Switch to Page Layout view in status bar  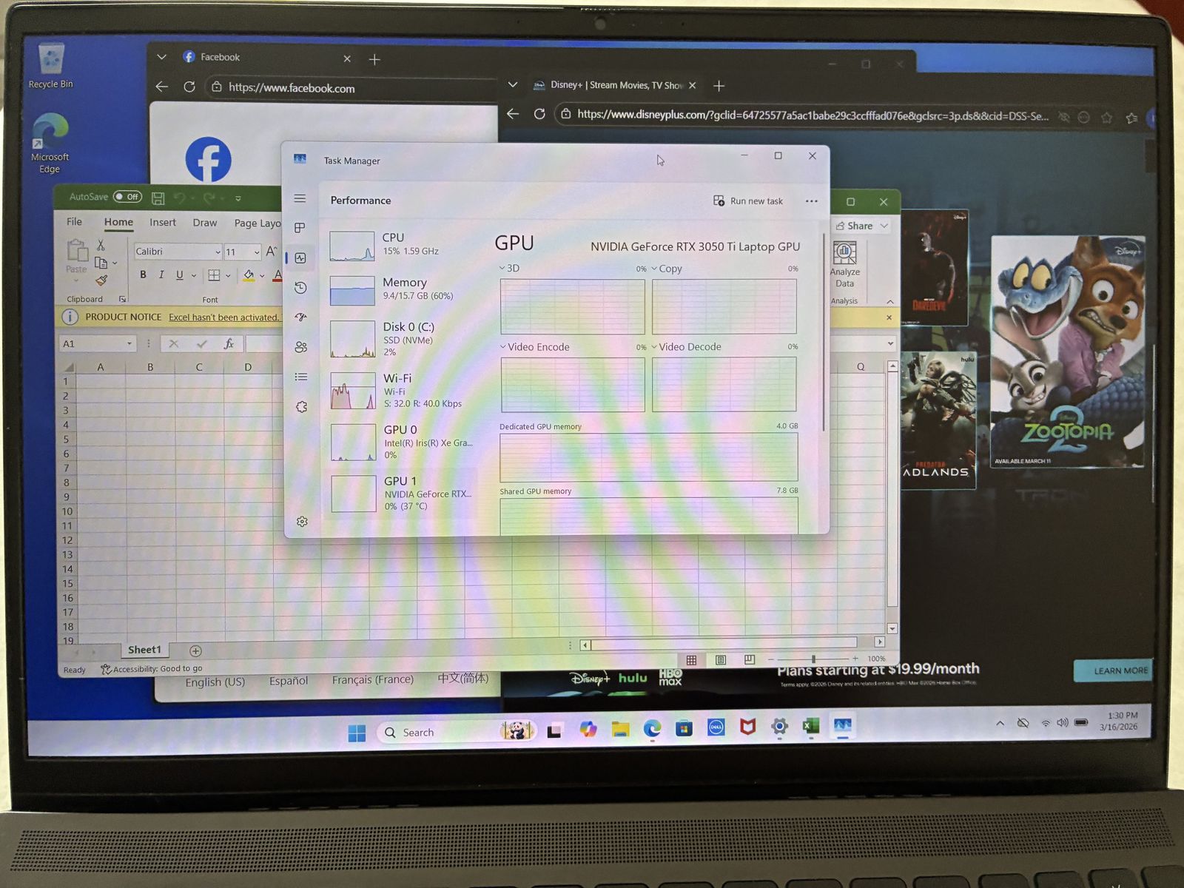tap(720, 659)
